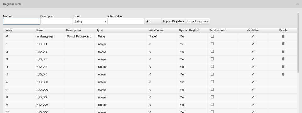Focus the Initial Value input field
Viewport: 302px width, 113px height.
[x=126, y=21]
